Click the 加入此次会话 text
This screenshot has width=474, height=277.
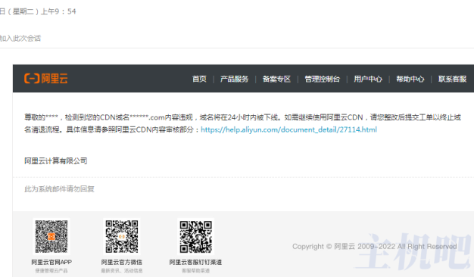(20, 39)
